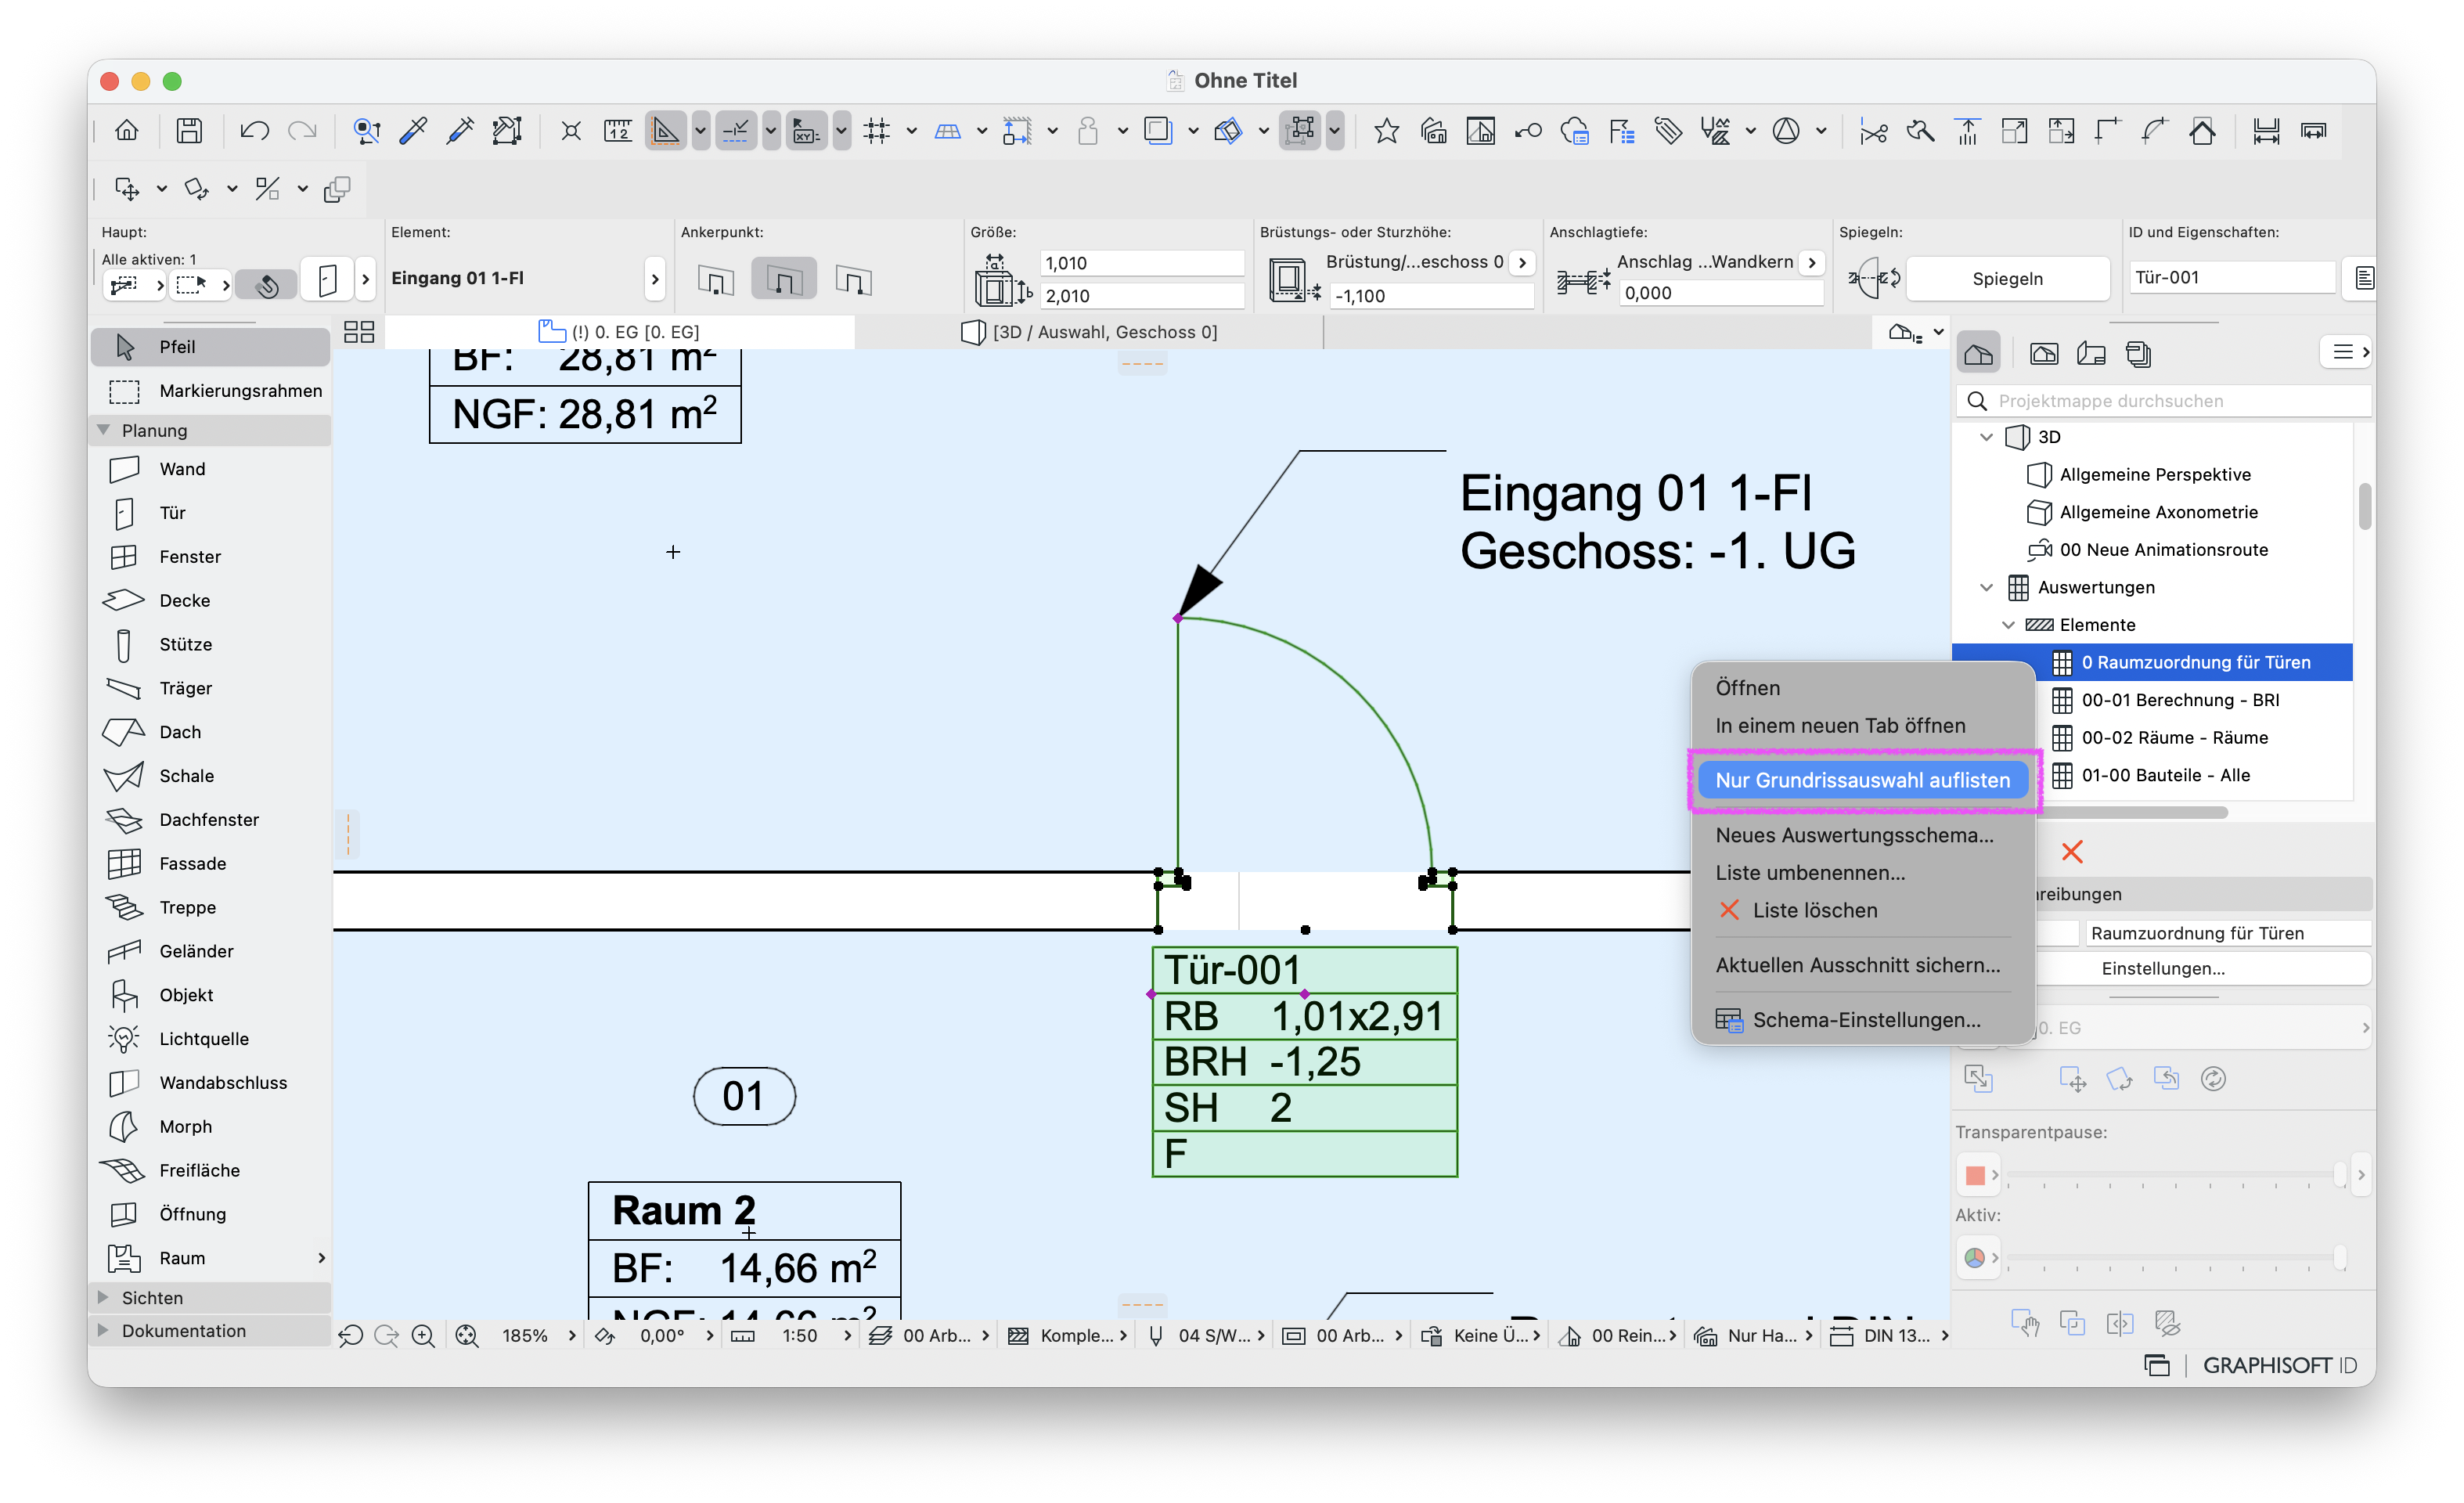Toggle the center Ankerpunkt option
The image size is (2464, 1503).
tap(783, 279)
